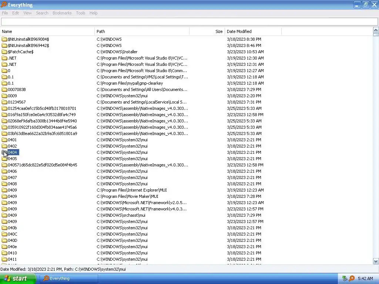379x284 pixels.
Task: Select 0409 in Movie Maker\MUI row
Action: tap(12, 196)
